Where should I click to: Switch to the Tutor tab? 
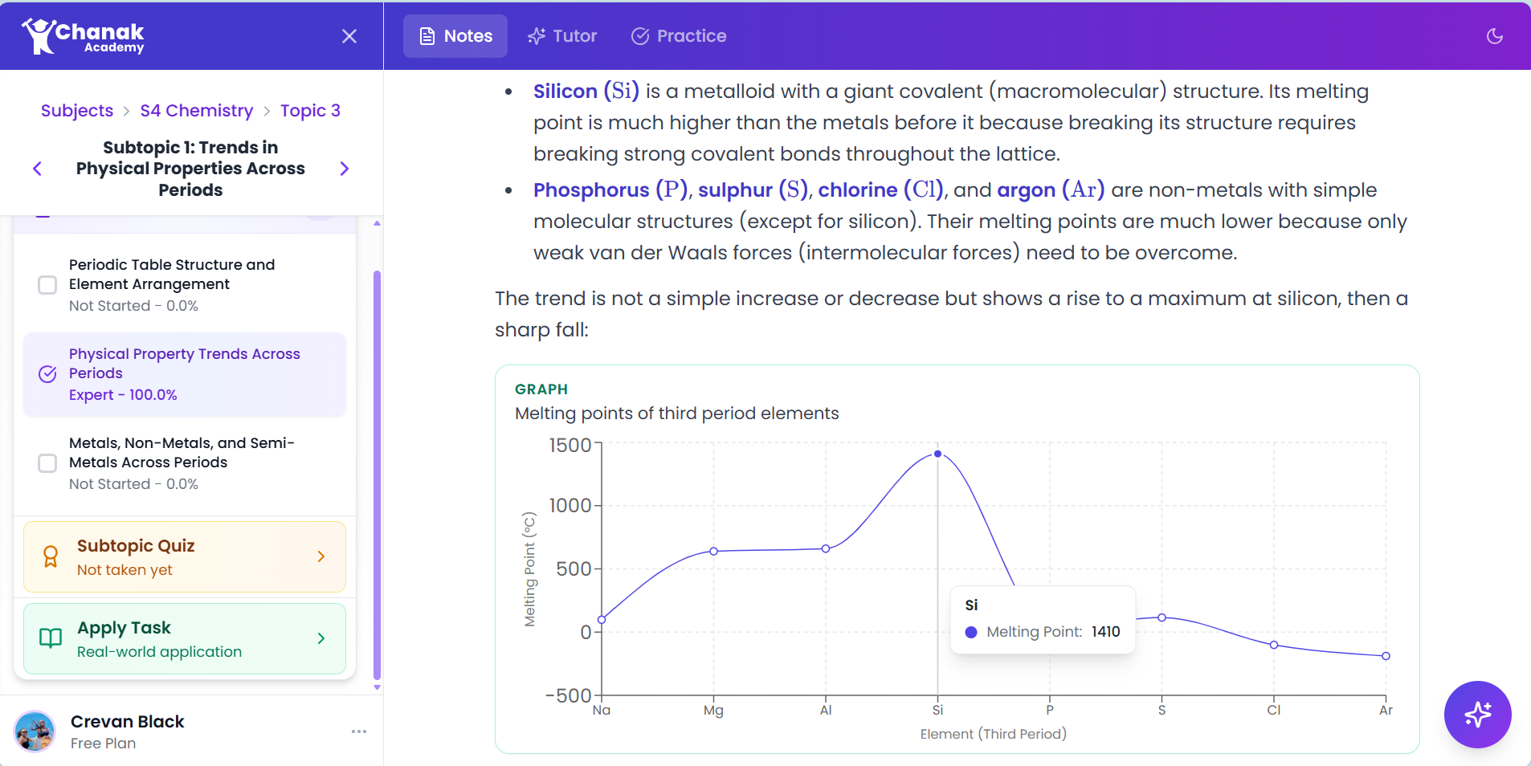point(562,36)
